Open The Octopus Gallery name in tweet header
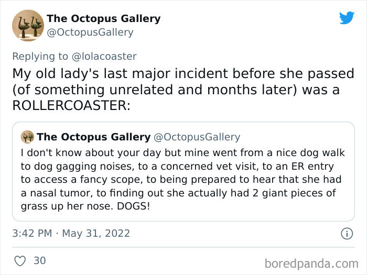The height and width of the screenshot is (275, 367). coord(103,19)
